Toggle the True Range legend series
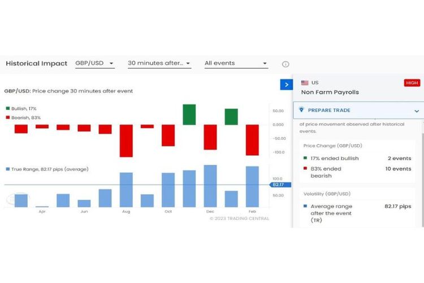This screenshot has height=283, width=424. tap(45, 169)
